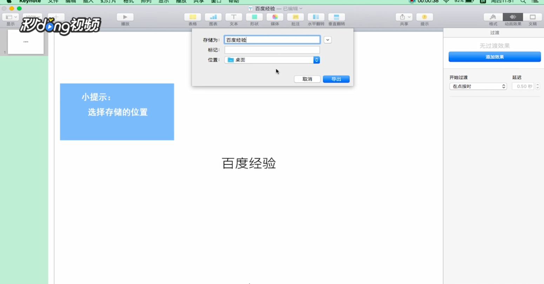Click the 导出 export button

point(336,79)
